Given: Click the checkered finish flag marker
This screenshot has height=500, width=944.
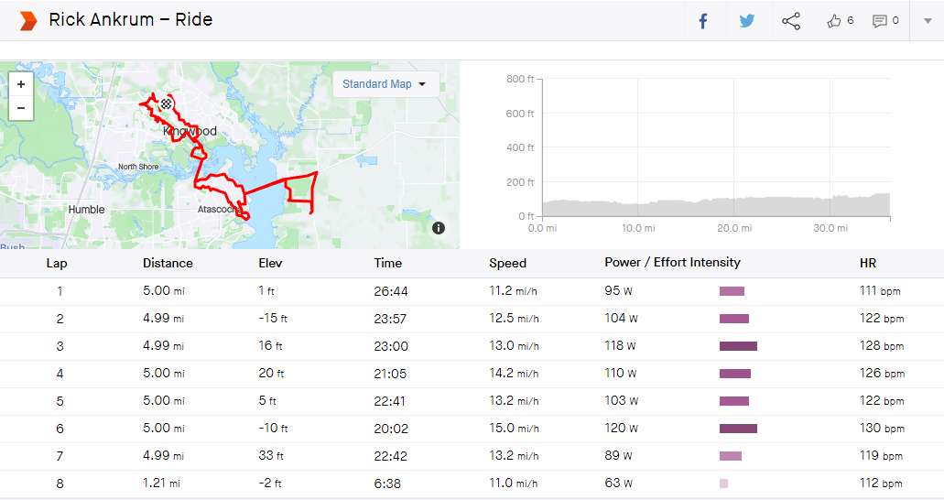Looking at the screenshot, I should pyautogui.click(x=166, y=104).
